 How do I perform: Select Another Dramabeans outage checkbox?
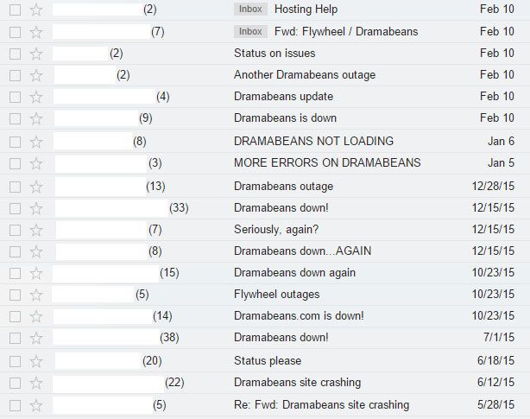click(x=15, y=76)
